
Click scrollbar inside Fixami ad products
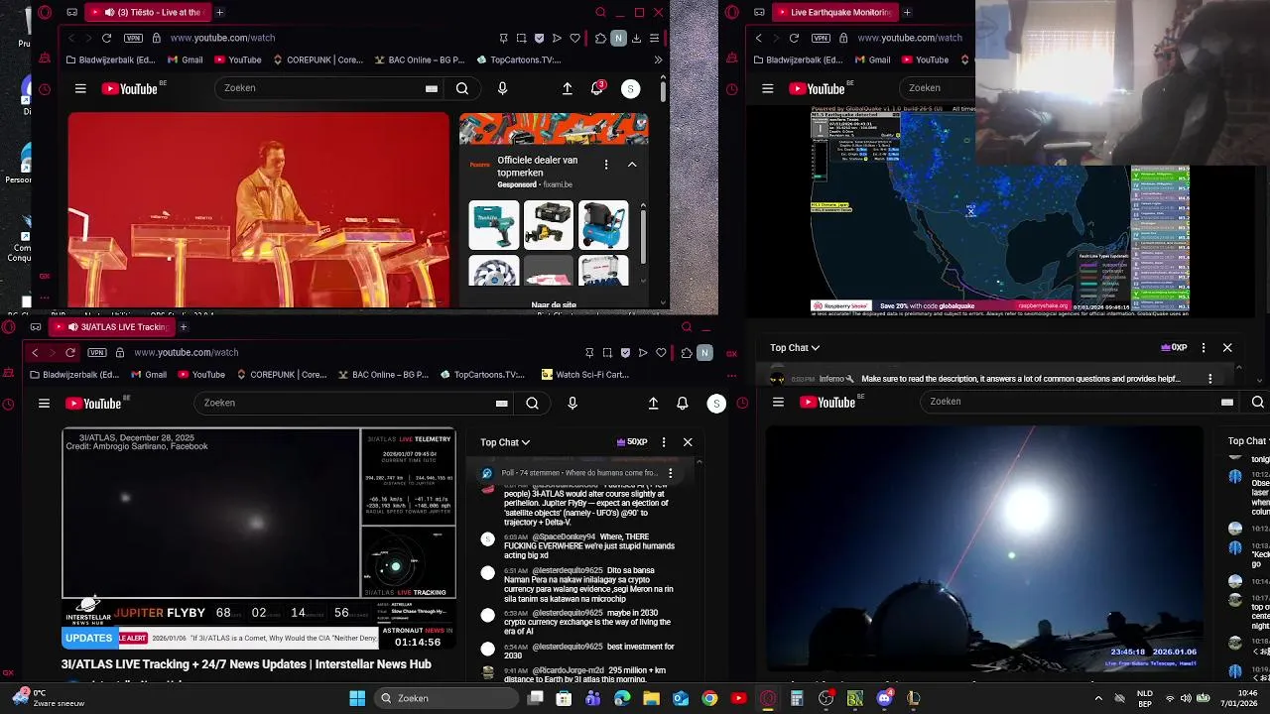pos(643,236)
